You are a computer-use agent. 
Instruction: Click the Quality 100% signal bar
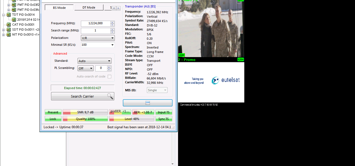(85, 119)
